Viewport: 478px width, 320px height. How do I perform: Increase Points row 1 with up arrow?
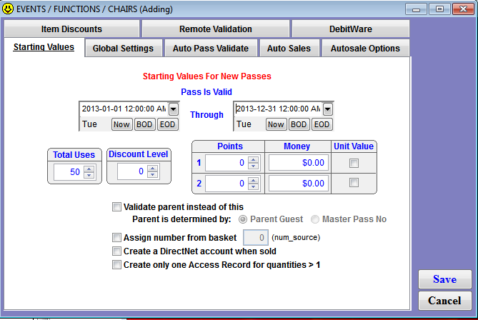coord(254,159)
